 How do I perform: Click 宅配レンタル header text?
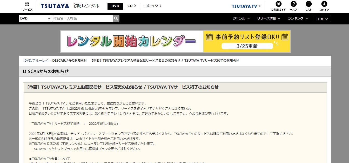[86, 6]
